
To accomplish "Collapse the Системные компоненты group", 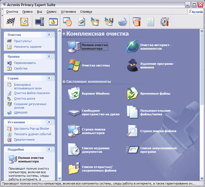I will [64, 82].
